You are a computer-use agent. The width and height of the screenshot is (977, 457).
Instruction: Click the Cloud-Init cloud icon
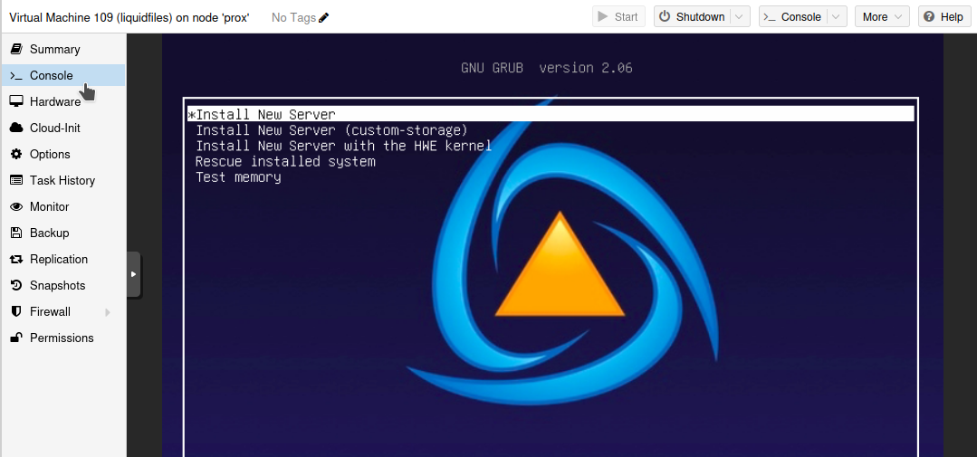pos(17,128)
